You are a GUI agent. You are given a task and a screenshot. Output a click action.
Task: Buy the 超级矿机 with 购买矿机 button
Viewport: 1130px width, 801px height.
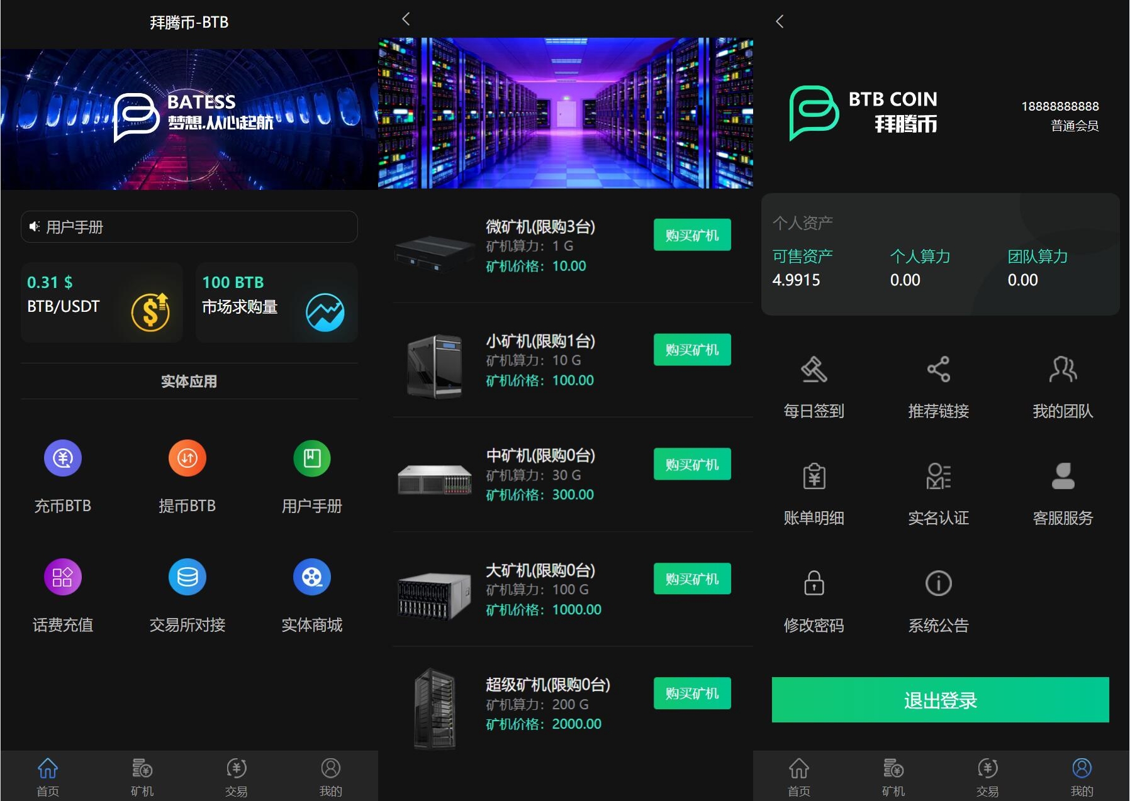(692, 693)
